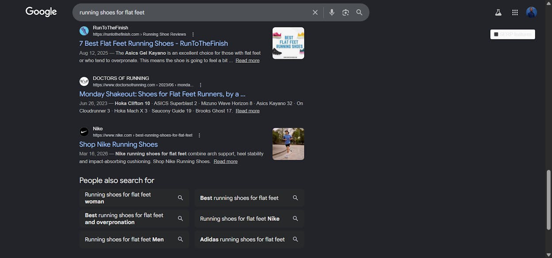Open the Google account avatar
Image resolution: width=552 pixels, height=258 pixels.
(x=532, y=12)
